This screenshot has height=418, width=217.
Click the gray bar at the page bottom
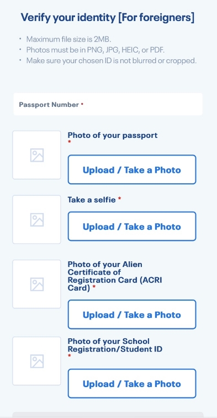click(108, 415)
